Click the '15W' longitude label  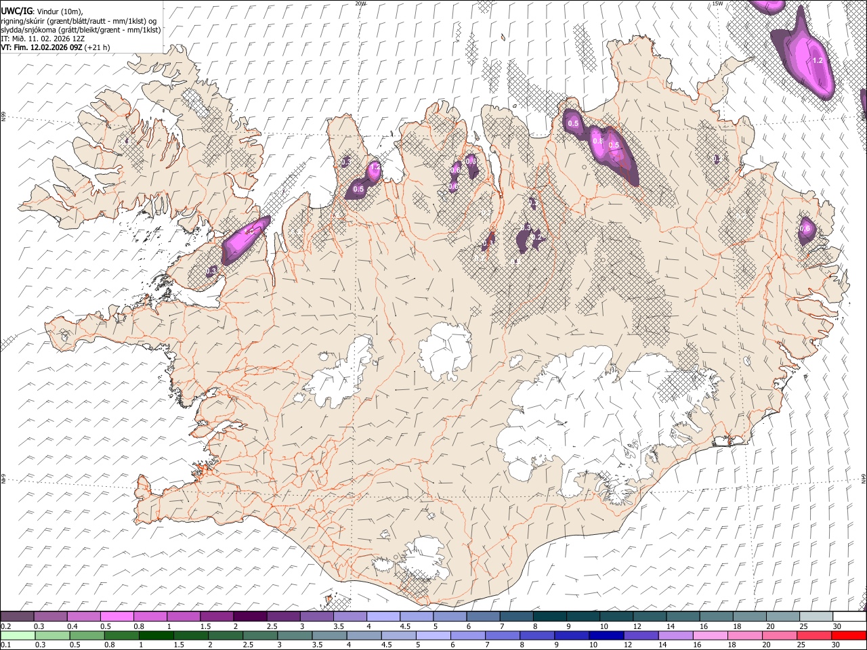[718, 3]
